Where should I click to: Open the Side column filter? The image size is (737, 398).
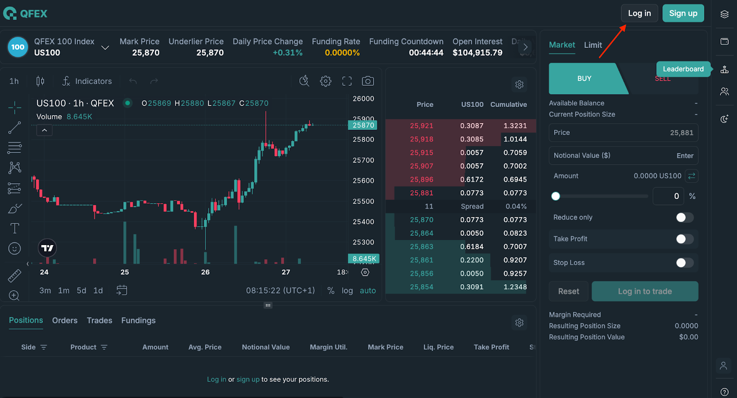tap(44, 347)
